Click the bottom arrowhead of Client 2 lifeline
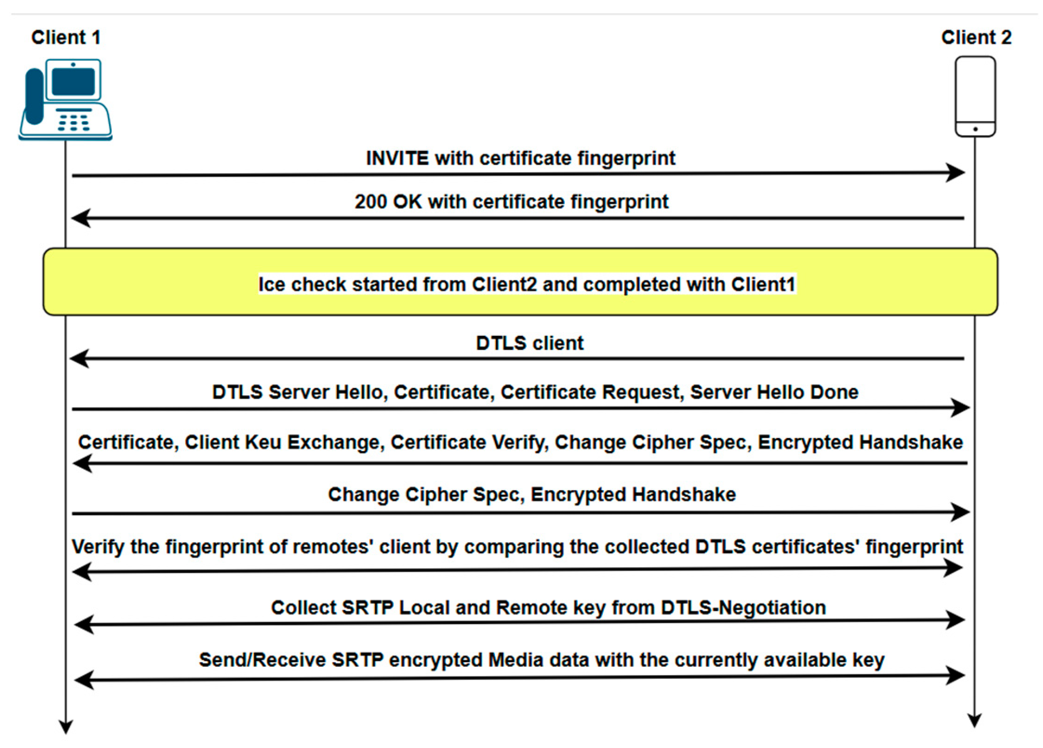Viewport: 1043px width, 748px height. coord(974,721)
